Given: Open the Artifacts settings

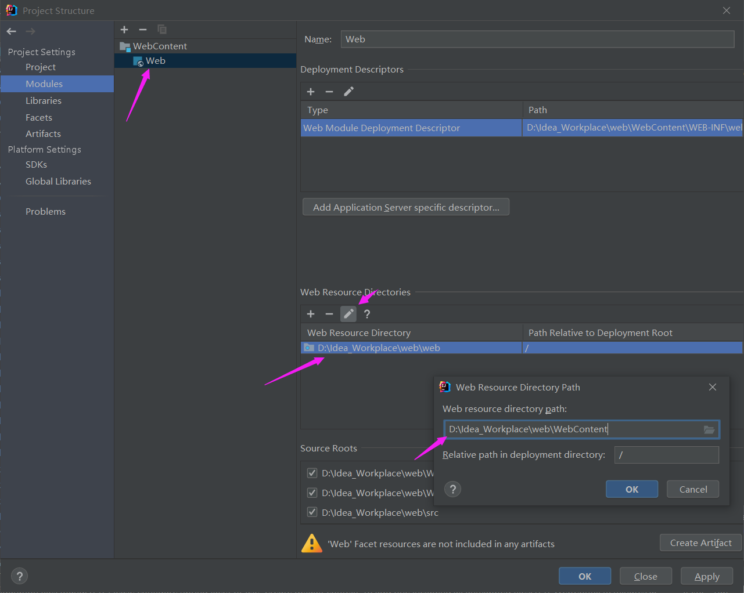Looking at the screenshot, I should click(43, 133).
